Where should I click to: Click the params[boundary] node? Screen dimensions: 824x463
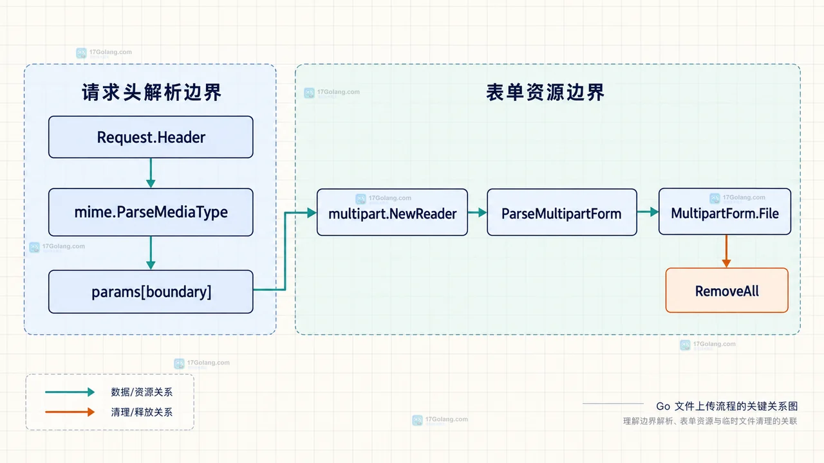(x=151, y=292)
